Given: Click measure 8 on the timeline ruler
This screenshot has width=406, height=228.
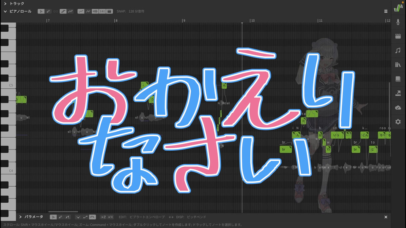Looking at the screenshot, I should pyautogui.click(x=116, y=20).
